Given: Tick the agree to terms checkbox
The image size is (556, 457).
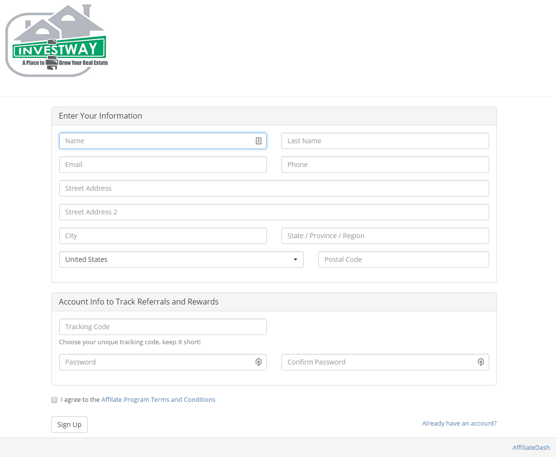Looking at the screenshot, I should [54, 400].
